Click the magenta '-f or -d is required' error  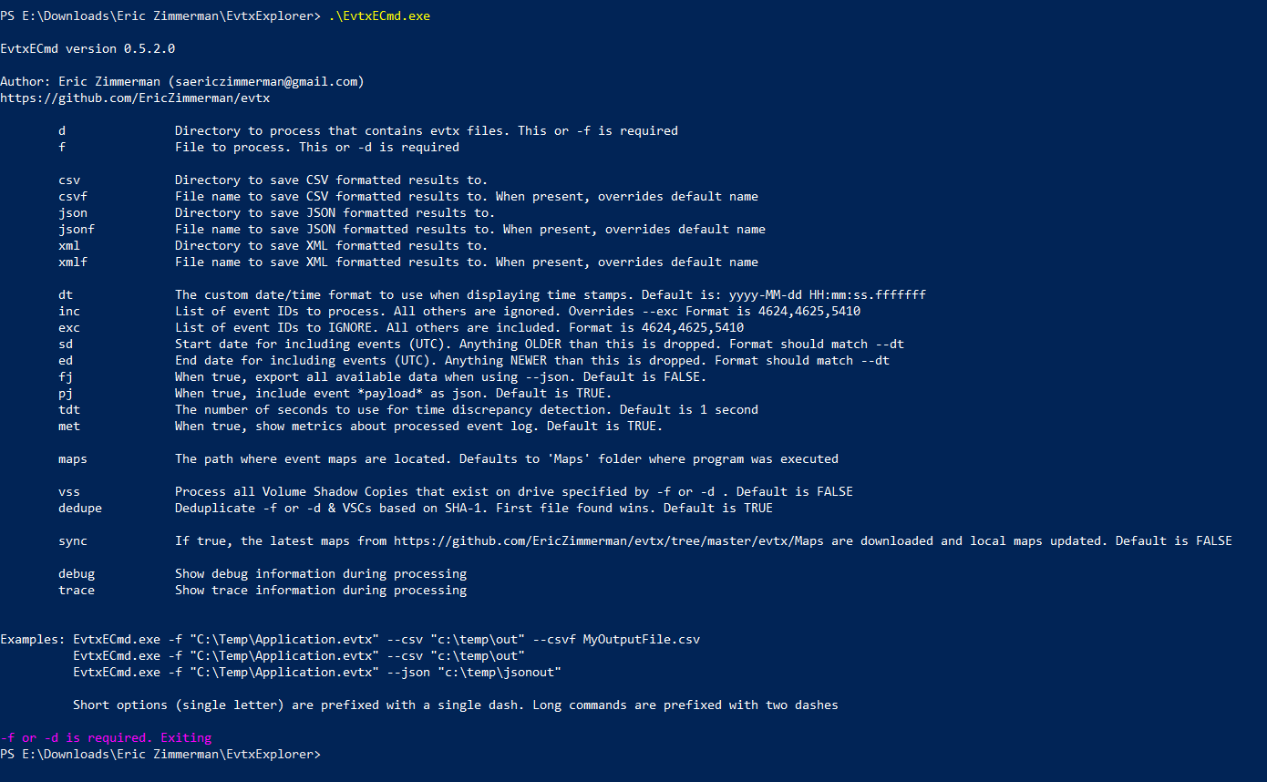pos(106,738)
